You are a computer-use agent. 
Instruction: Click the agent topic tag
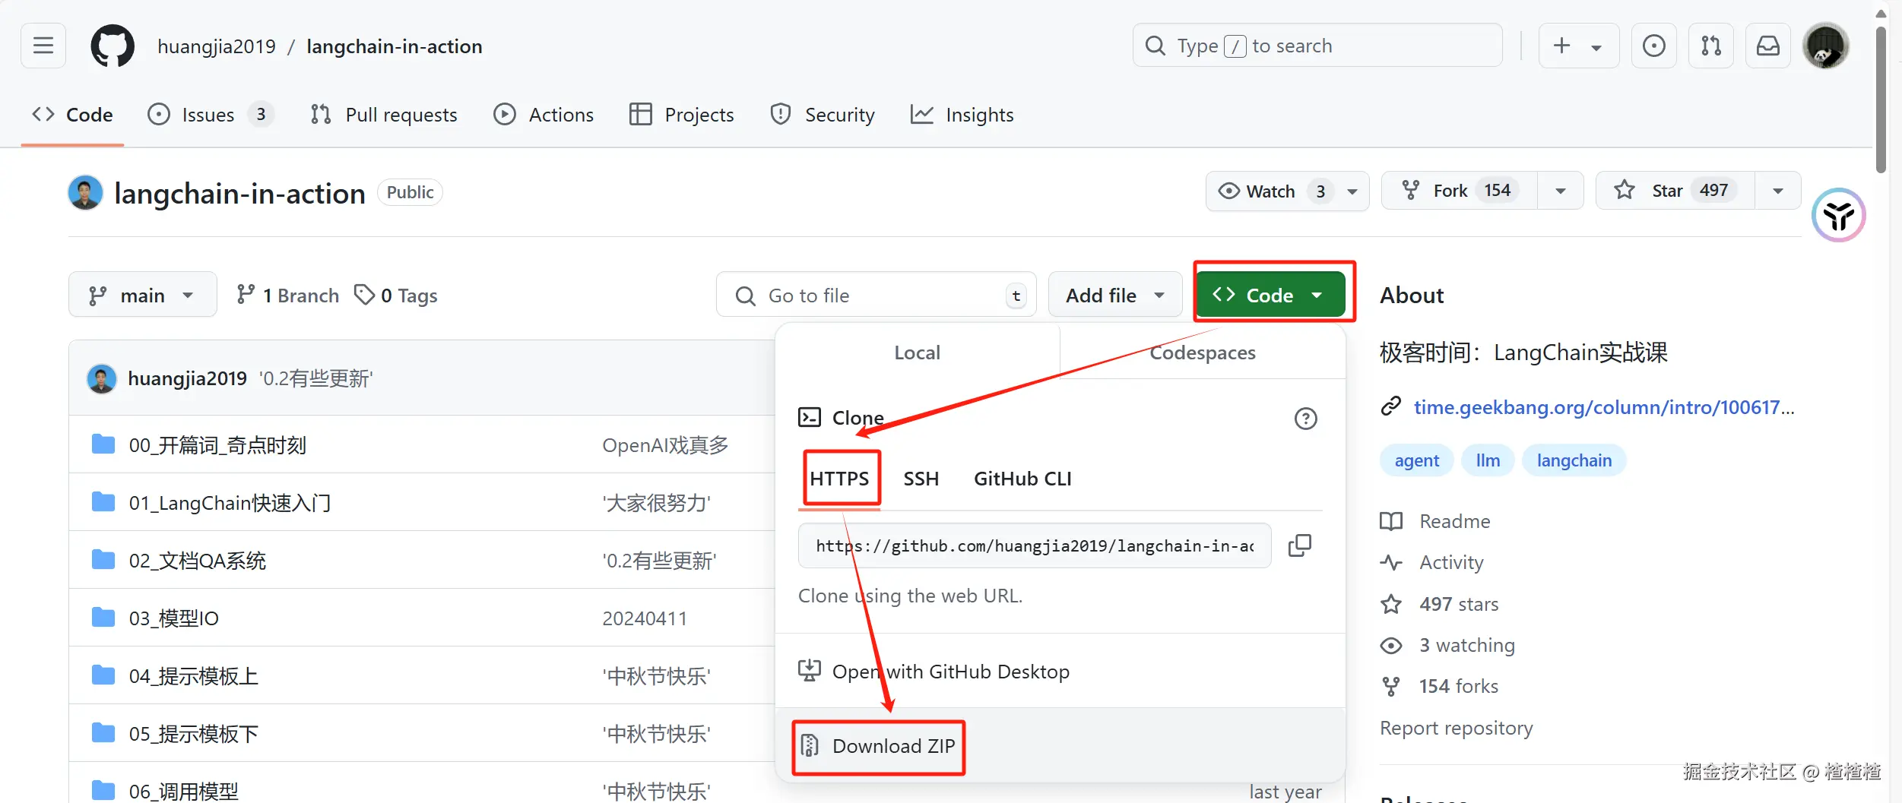click(x=1417, y=460)
